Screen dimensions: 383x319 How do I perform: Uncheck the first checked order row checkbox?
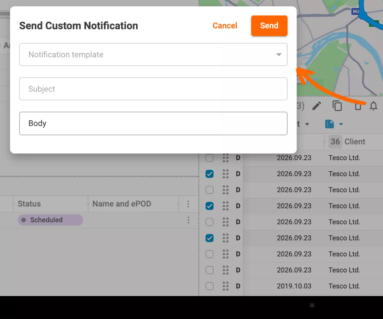209,174
